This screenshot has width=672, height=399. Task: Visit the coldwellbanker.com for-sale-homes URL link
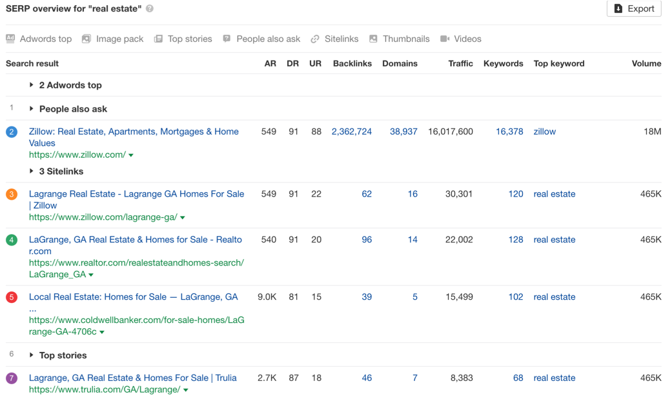pos(137,326)
